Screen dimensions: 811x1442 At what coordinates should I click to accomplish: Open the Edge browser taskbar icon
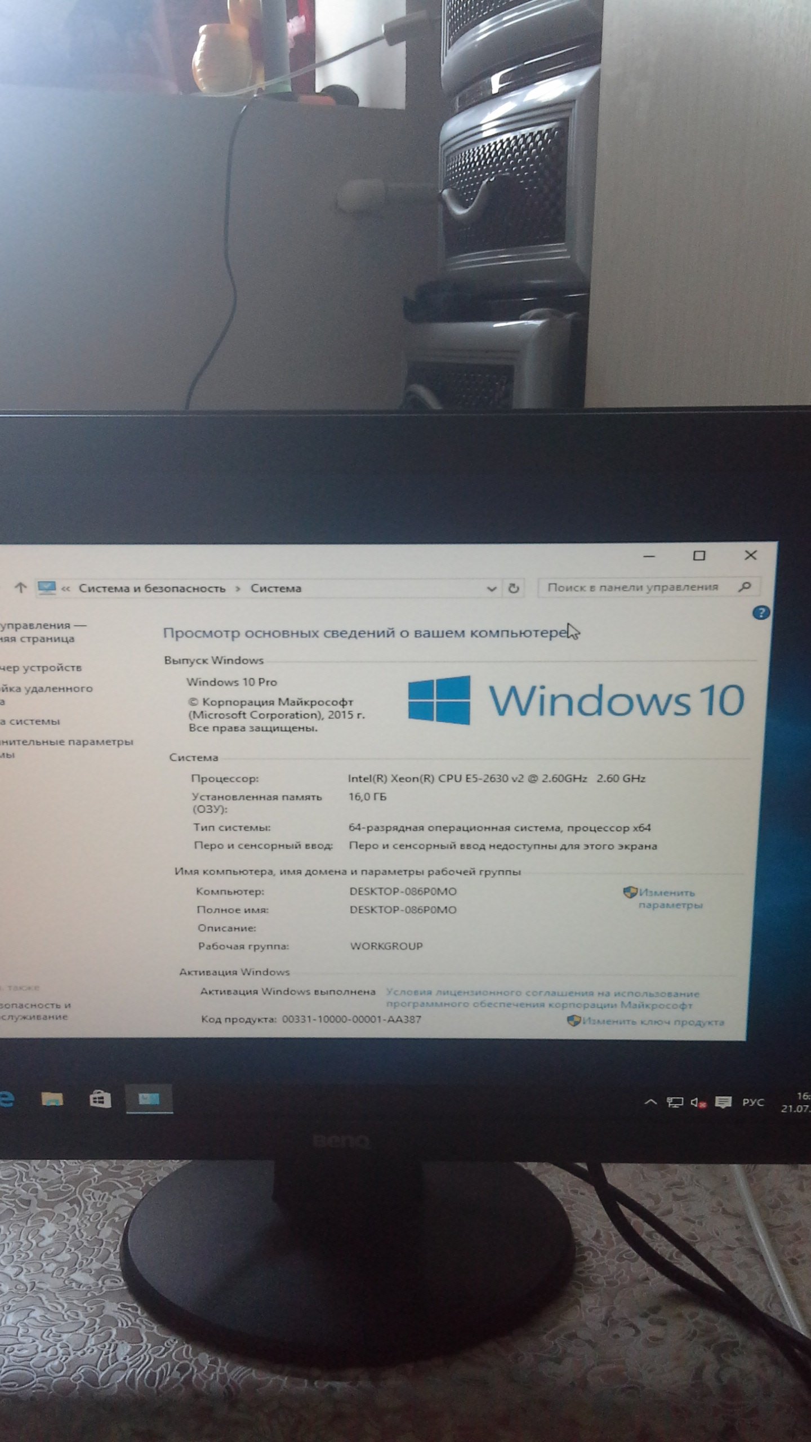point(6,1099)
